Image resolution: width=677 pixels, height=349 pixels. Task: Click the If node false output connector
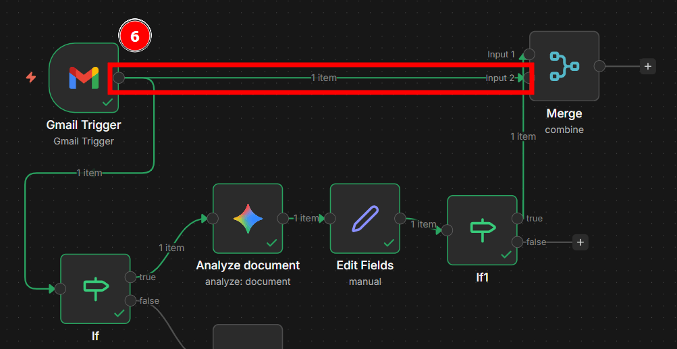point(130,300)
